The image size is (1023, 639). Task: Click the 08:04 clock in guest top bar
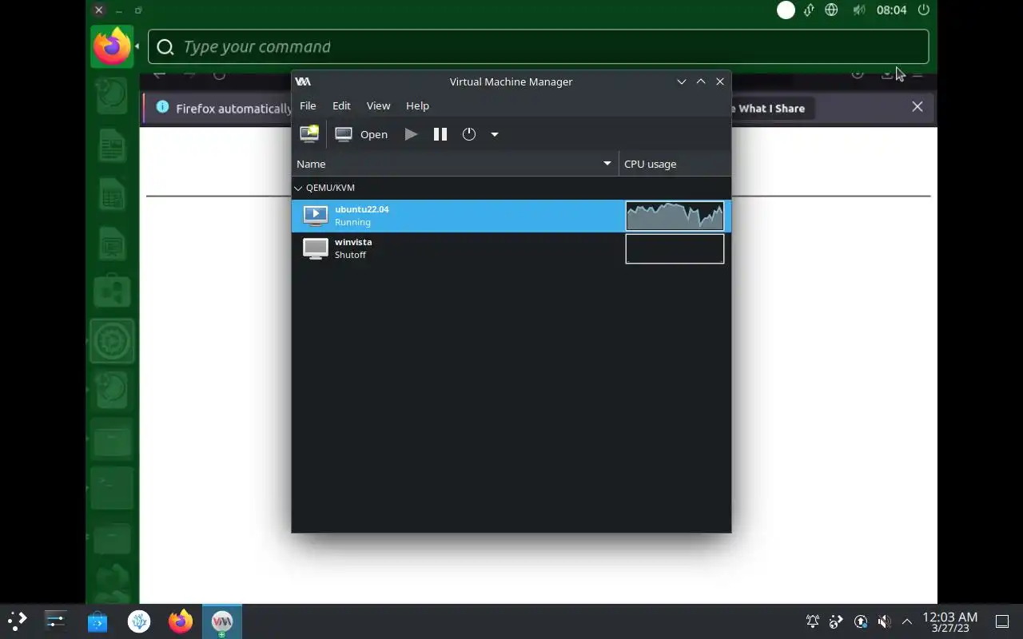click(x=891, y=10)
